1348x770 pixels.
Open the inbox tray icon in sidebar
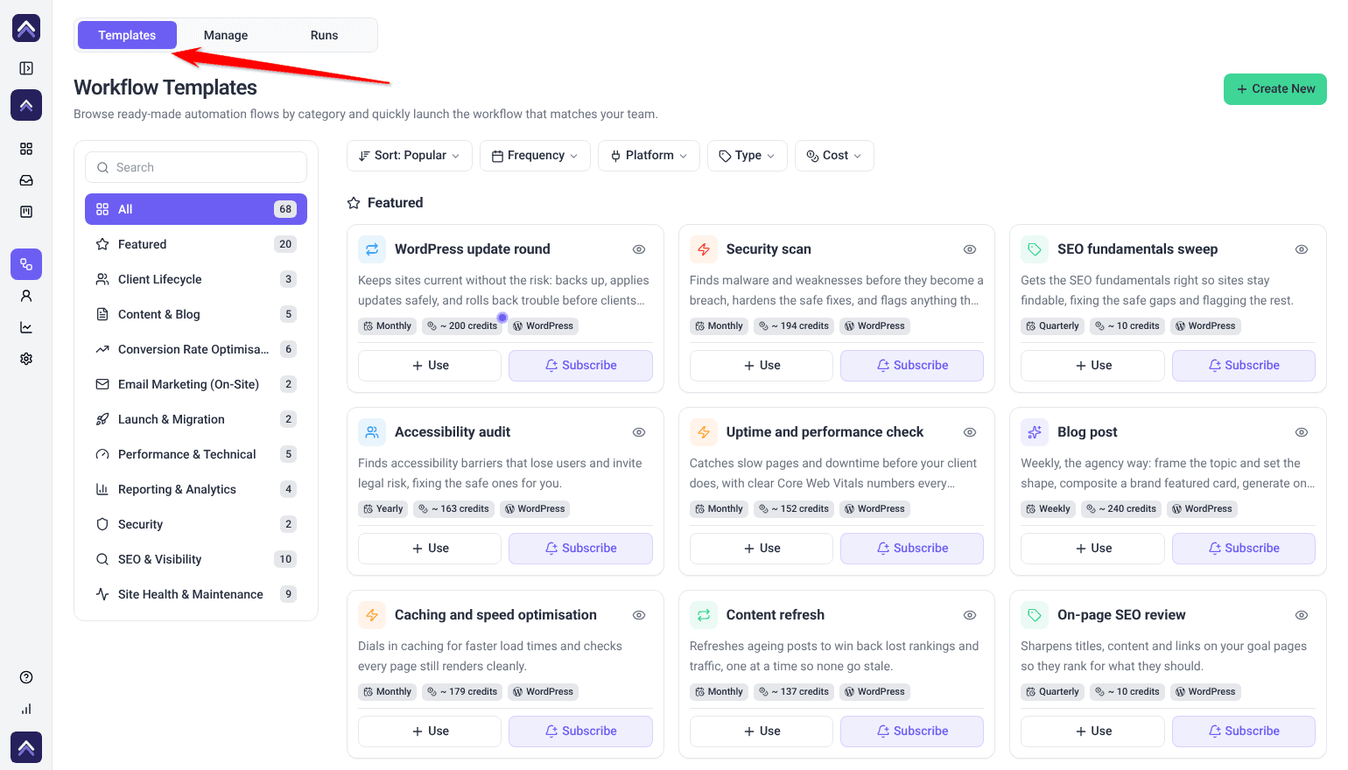coord(26,180)
